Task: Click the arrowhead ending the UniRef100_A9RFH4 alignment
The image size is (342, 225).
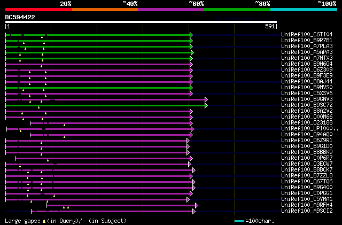Action: point(197,206)
